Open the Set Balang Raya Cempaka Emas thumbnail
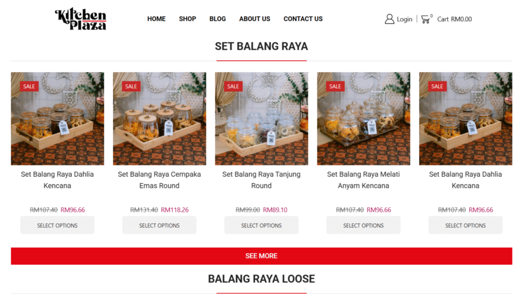Image resolution: width=528 pixels, height=297 pixels. [159, 119]
